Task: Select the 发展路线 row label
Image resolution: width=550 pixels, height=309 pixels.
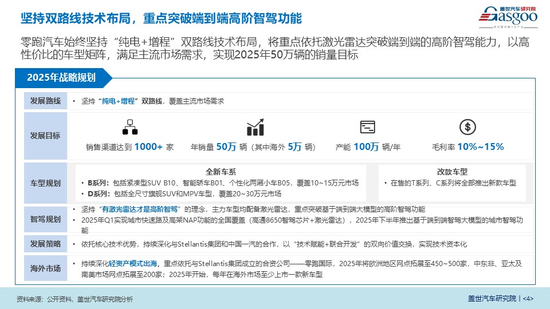Action: point(46,101)
